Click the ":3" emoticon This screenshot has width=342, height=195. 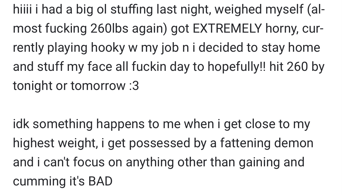coord(134,86)
